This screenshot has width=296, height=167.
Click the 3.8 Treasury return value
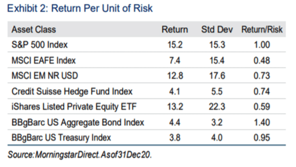pos(175,137)
